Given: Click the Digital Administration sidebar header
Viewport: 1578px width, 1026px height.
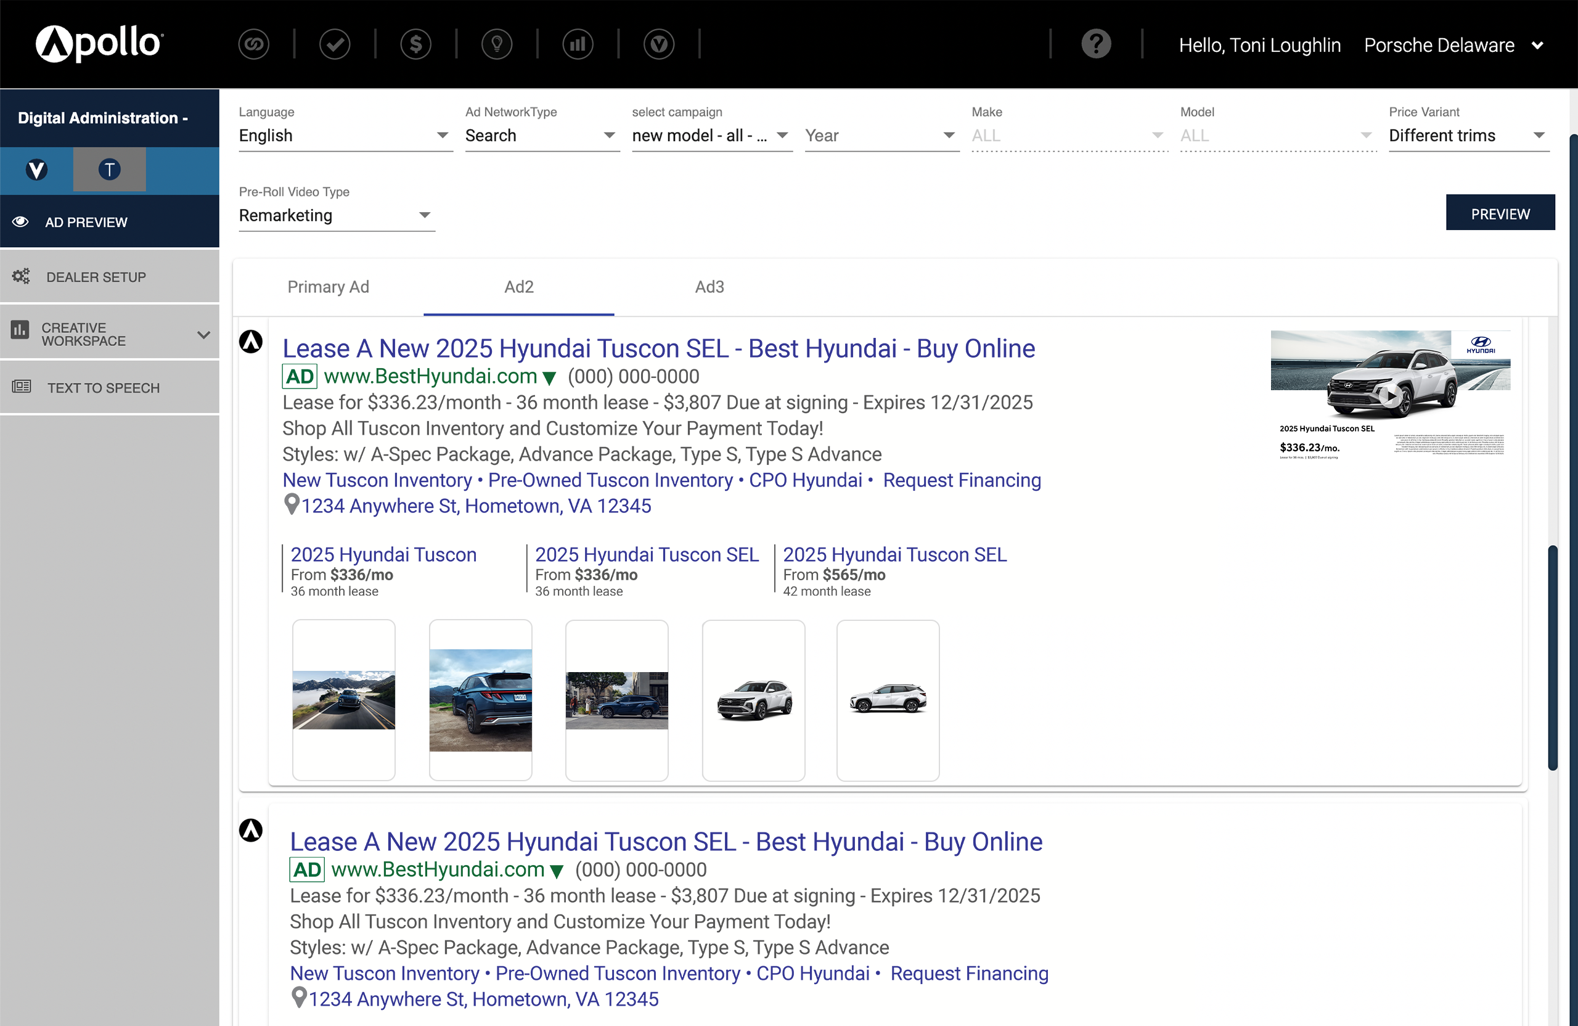Looking at the screenshot, I should 109,117.
